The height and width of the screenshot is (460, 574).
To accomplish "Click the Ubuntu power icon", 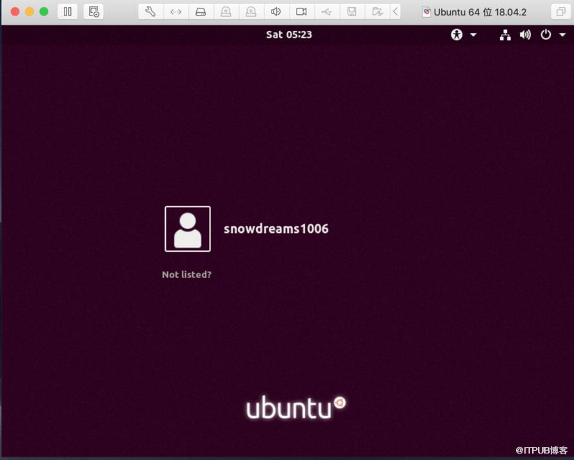I will point(546,35).
